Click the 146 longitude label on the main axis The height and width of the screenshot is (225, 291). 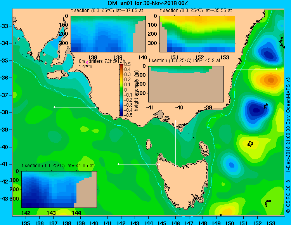tap(175, 223)
